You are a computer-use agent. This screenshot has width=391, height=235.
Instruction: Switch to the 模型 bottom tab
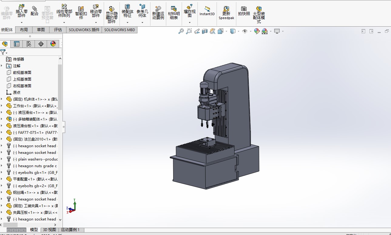coord(34,230)
